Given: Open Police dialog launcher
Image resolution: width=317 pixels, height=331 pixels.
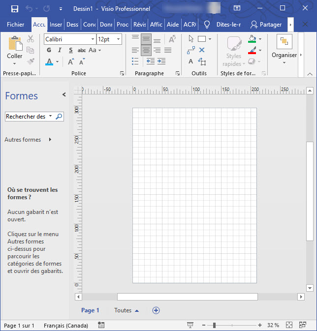Looking at the screenshot, I should pyautogui.click(x=122, y=73).
